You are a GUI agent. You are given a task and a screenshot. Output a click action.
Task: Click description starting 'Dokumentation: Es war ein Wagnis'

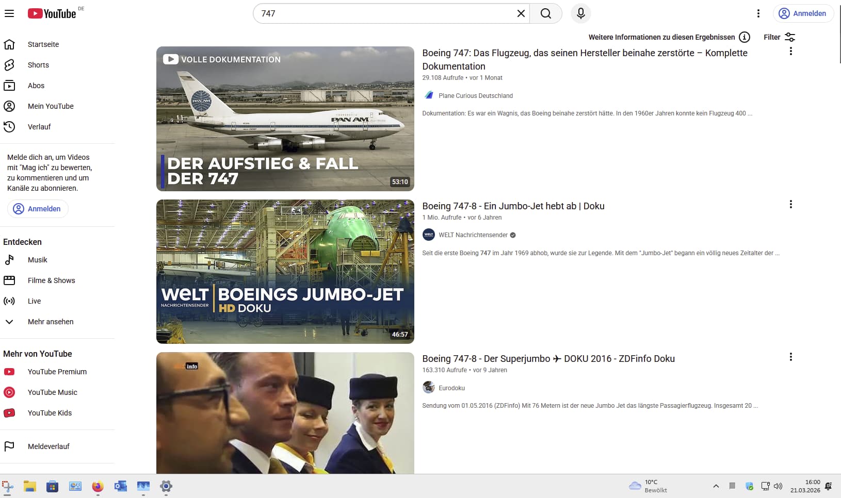[587, 113]
